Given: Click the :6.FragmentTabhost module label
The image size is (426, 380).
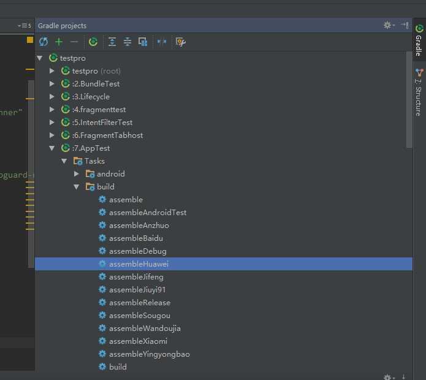Looking at the screenshot, I should pyautogui.click(x=108, y=135).
